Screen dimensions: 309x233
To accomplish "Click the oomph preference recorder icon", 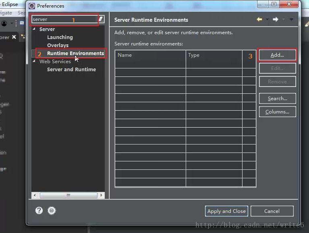I will coord(51,210).
